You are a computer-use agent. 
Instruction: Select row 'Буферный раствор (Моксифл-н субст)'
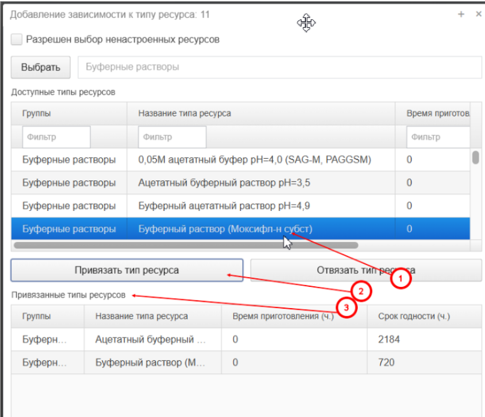tap(241, 229)
